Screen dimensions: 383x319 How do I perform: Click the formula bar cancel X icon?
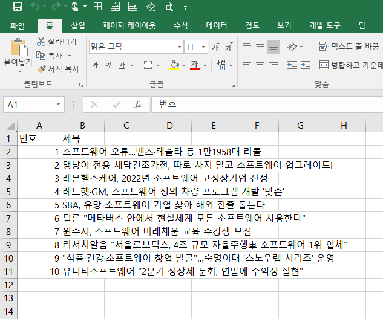(94, 105)
